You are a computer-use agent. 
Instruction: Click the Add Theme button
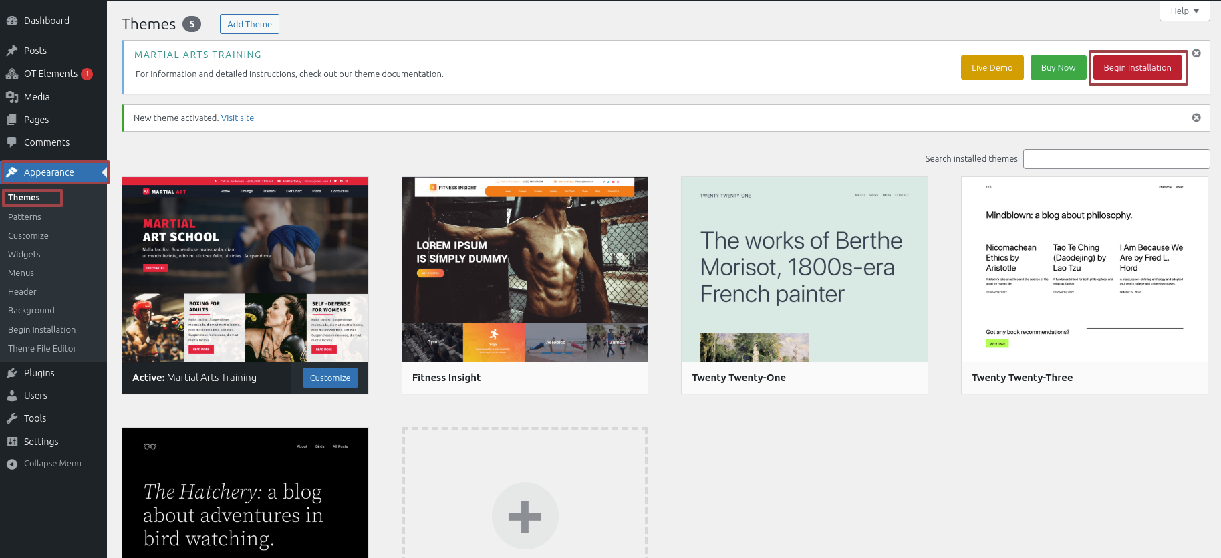(x=249, y=24)
